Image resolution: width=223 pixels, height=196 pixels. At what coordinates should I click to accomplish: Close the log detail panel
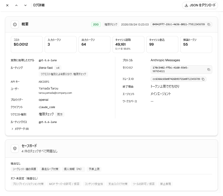7,5
